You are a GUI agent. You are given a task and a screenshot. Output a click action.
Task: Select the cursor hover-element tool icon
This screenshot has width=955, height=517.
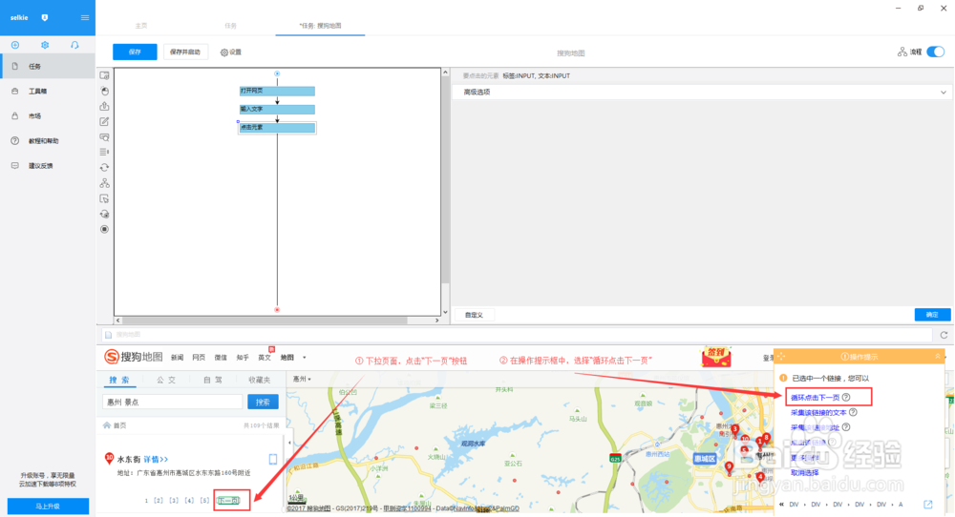(105, 198)
